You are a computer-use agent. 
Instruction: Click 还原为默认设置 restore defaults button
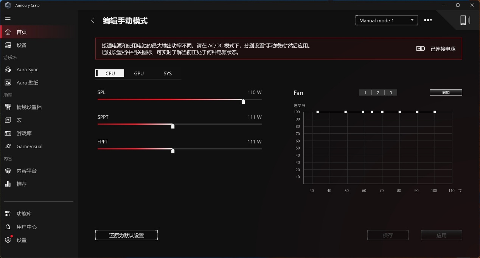coord(126,235)
